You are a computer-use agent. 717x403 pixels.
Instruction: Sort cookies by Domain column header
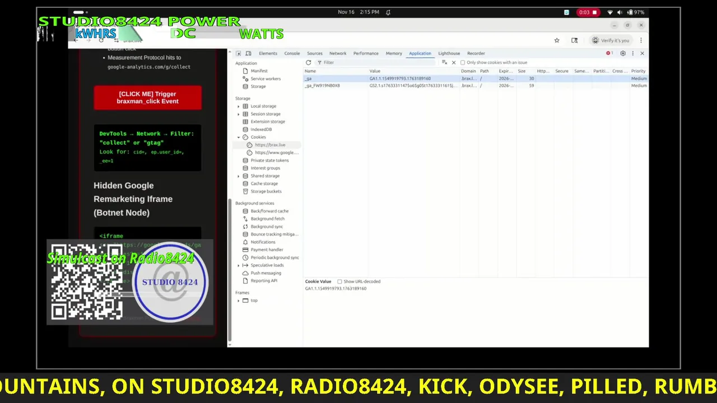[468, 71]
